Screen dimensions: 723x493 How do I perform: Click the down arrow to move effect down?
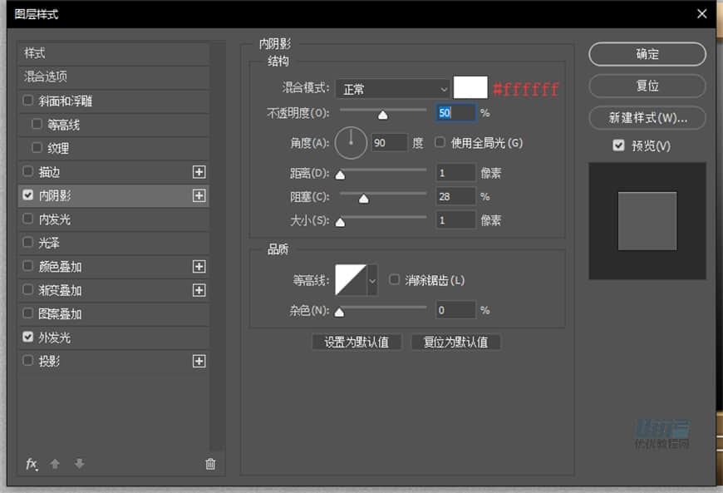pos(79,464)
